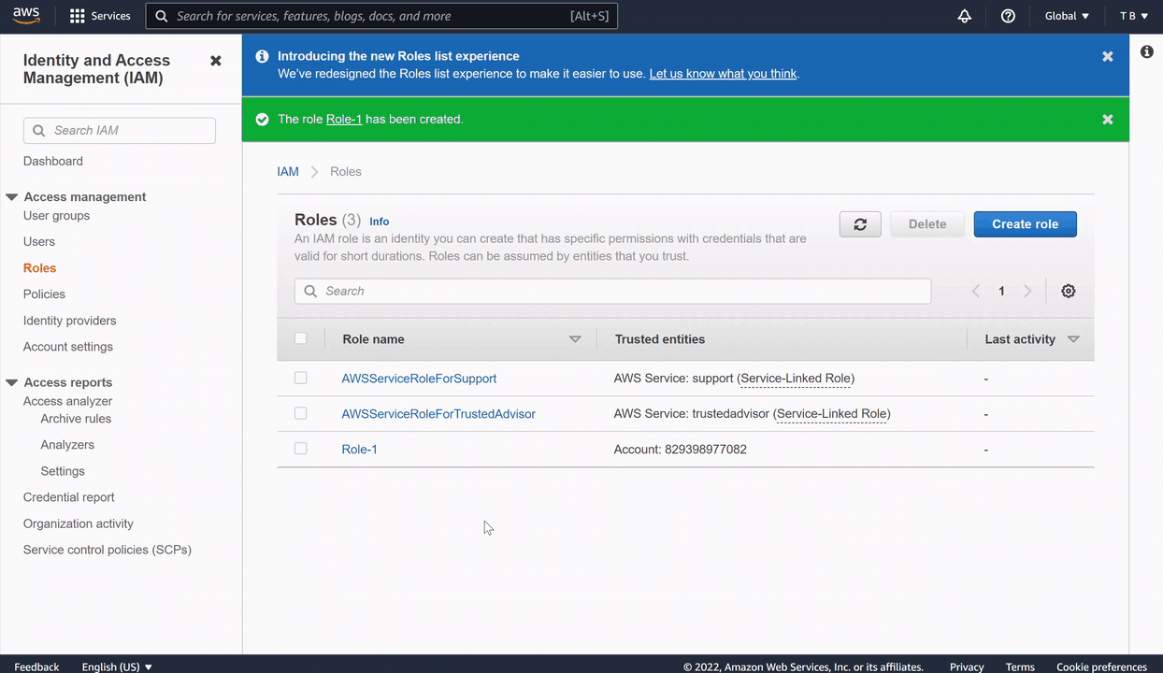Sort by Last activity column arrow
The image size is (1163, 673).
click(x=1073, y=339)
